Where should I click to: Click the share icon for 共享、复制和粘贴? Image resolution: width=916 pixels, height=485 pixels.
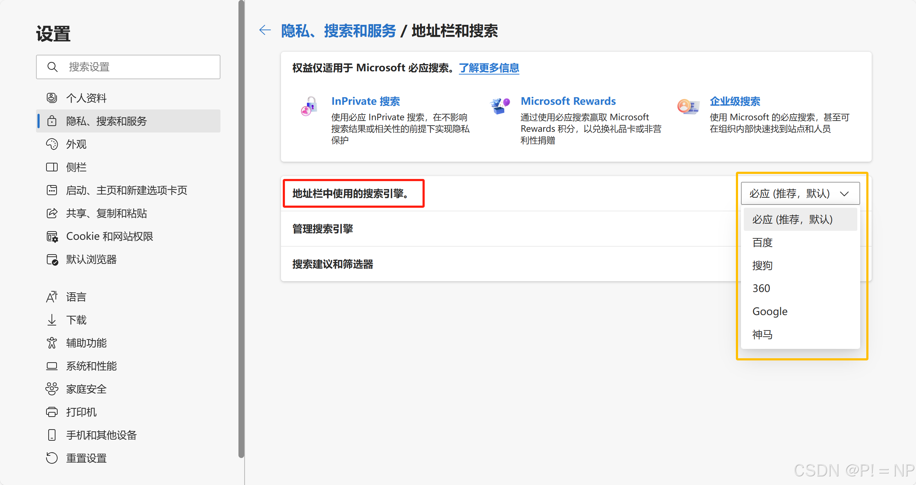(x=52, y=213)
